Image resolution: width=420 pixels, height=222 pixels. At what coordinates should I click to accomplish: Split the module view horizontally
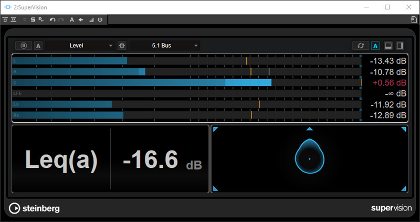click(389, 46)
